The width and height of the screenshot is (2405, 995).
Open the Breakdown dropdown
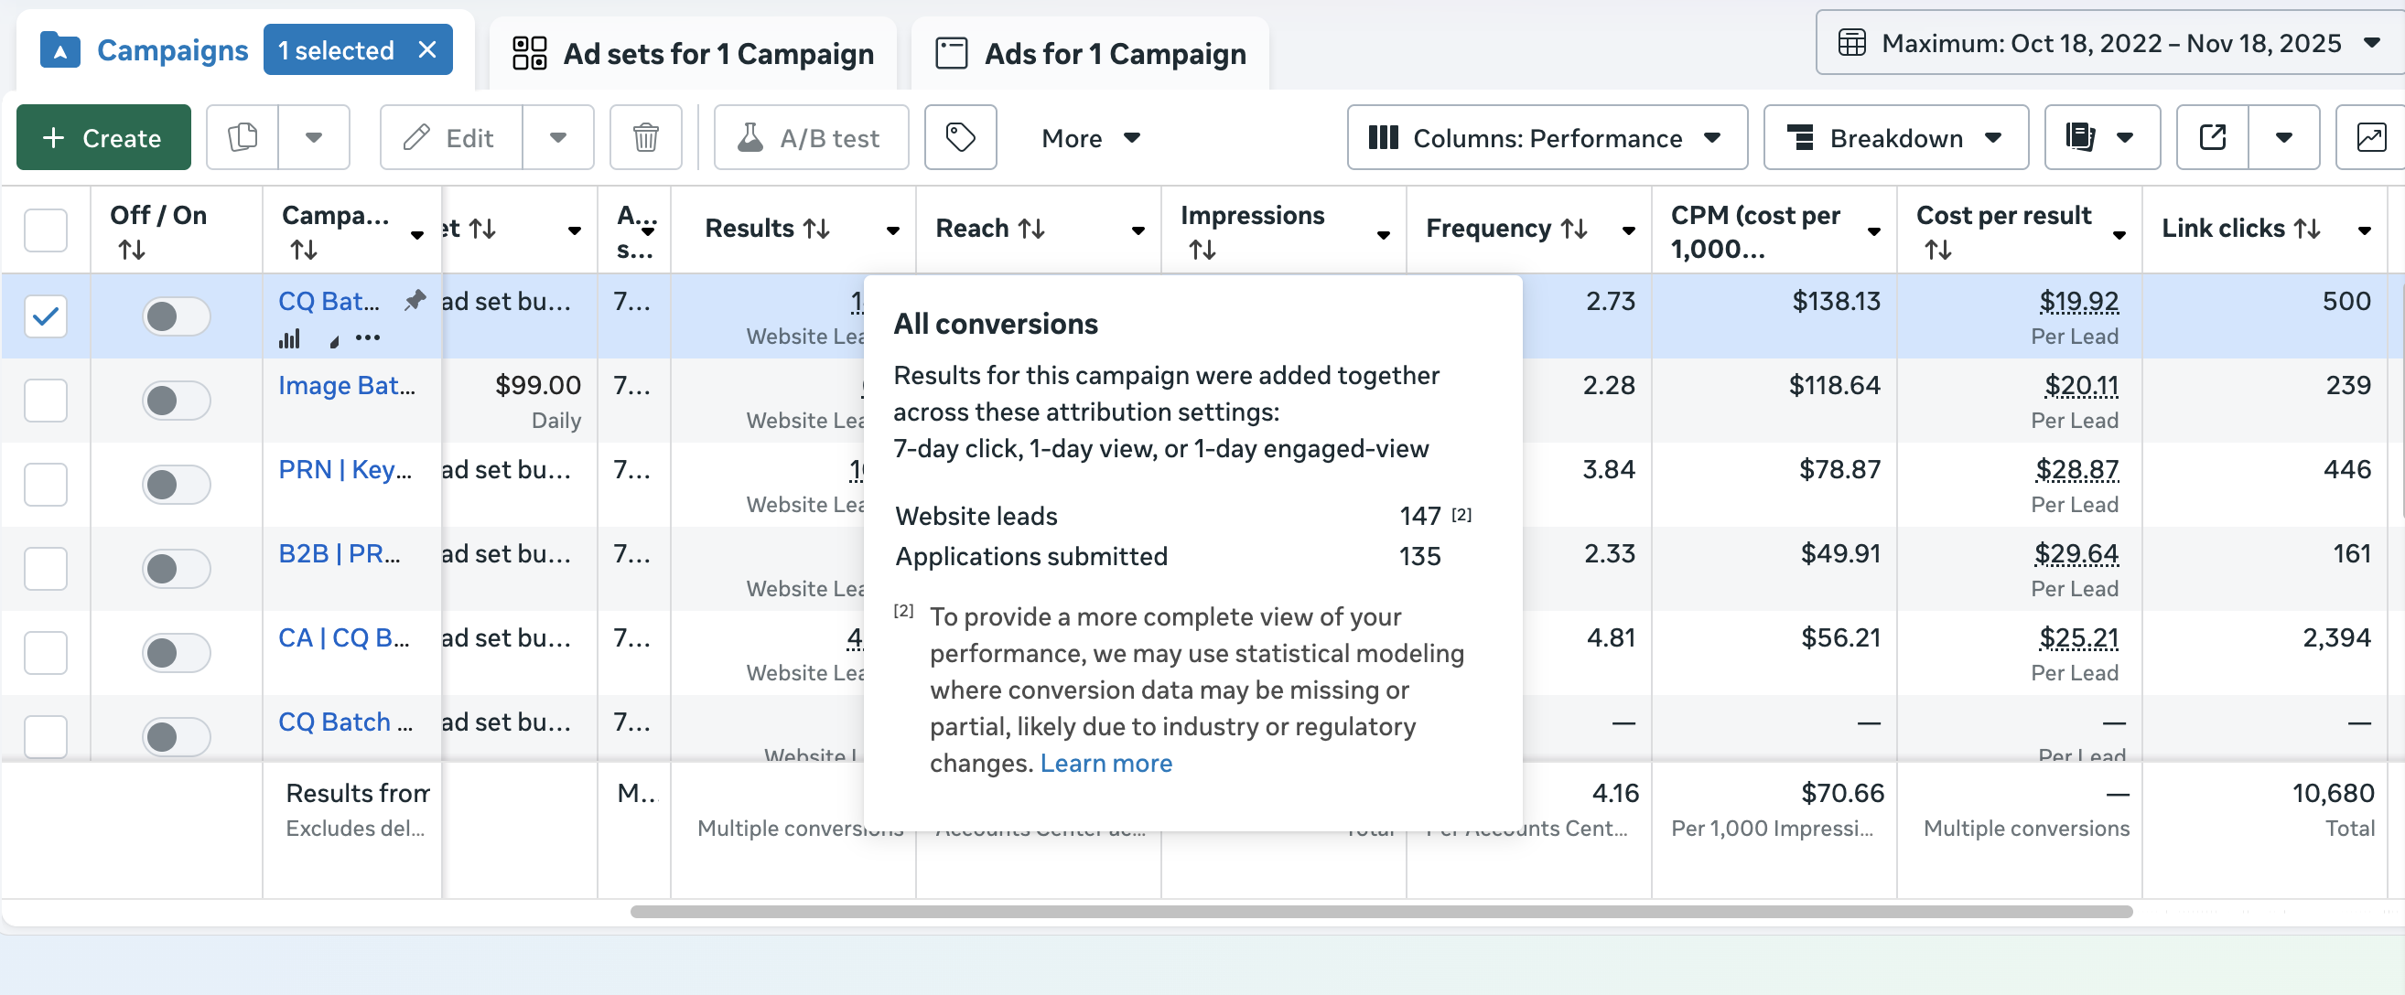[x=1894, y=137]
